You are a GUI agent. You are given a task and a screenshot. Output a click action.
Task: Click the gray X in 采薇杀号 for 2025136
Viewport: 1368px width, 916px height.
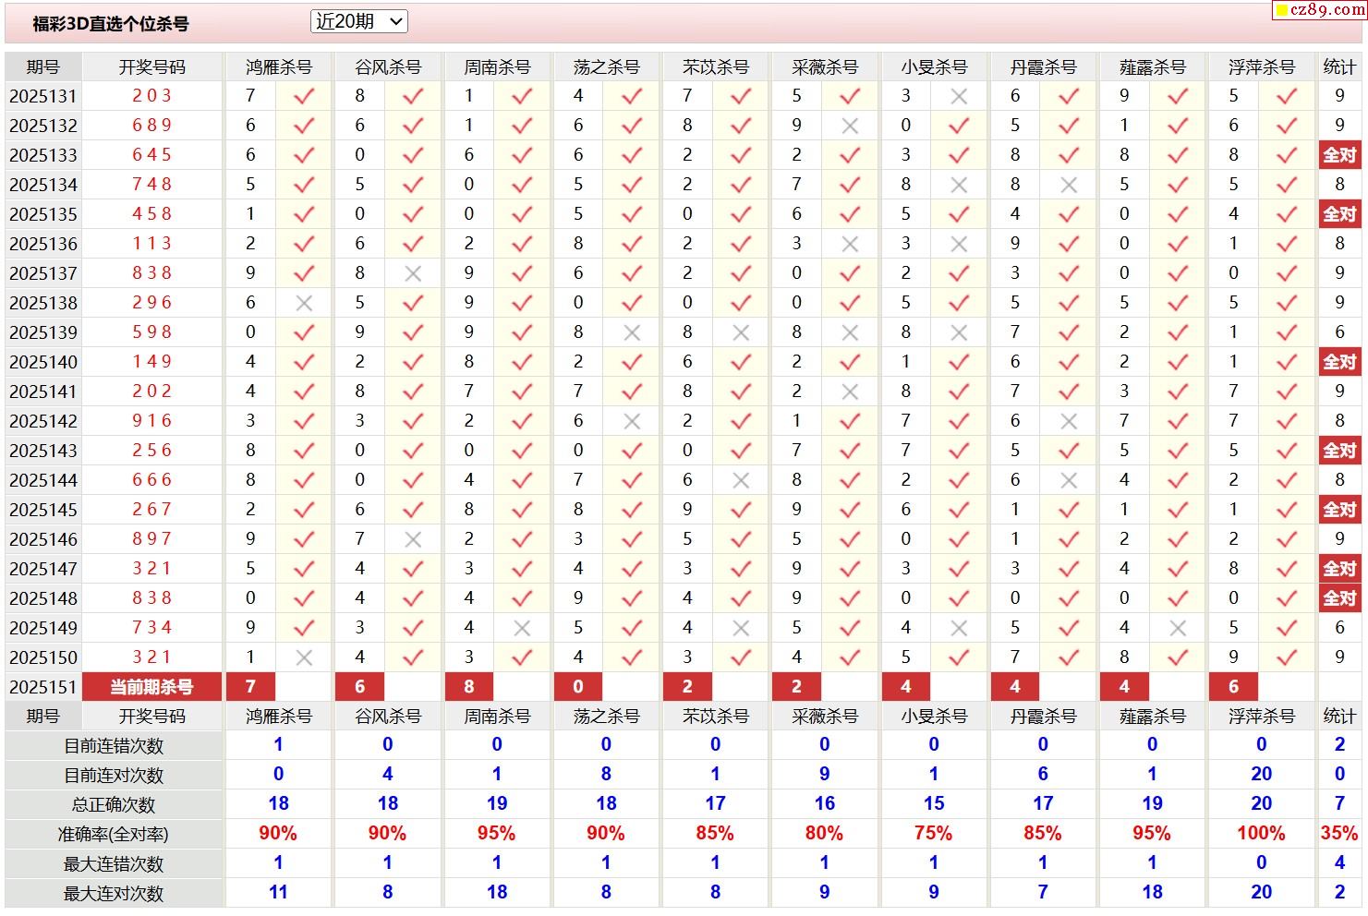pos(850,244)
